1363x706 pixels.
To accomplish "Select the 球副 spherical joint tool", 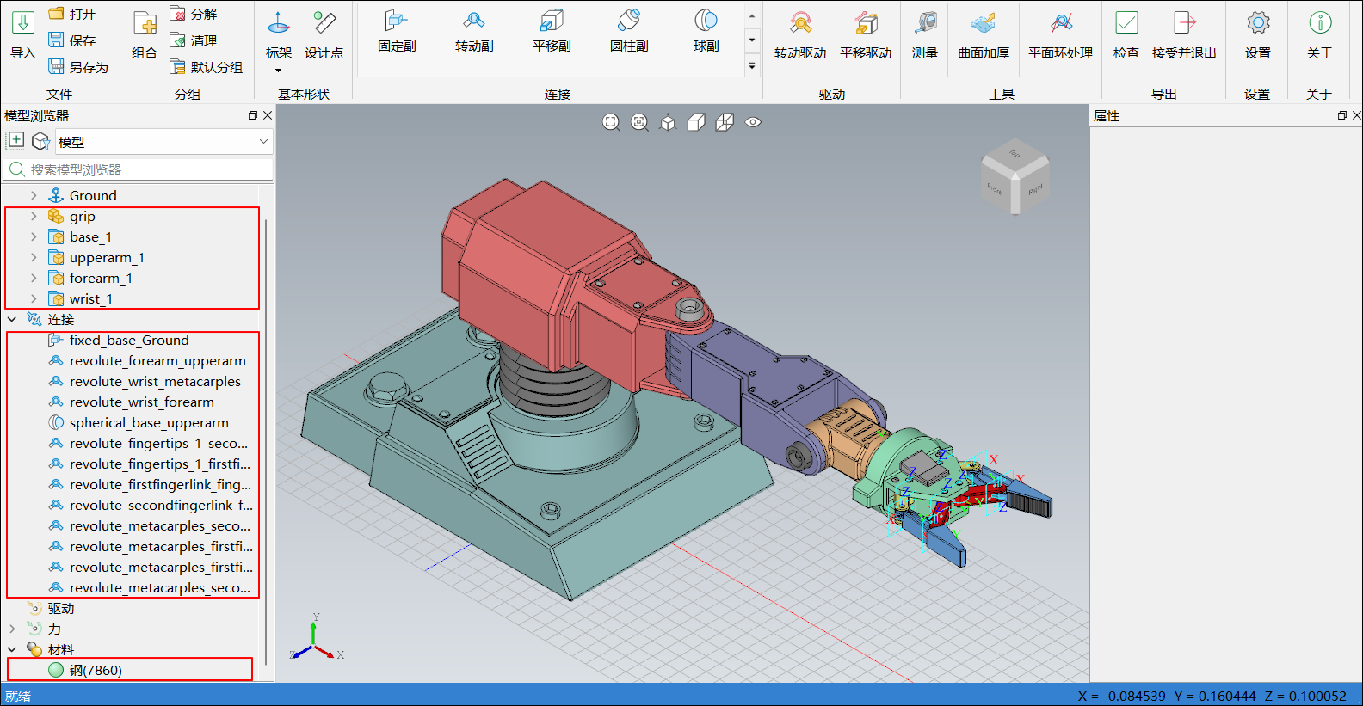I will [x=706, y=31].
